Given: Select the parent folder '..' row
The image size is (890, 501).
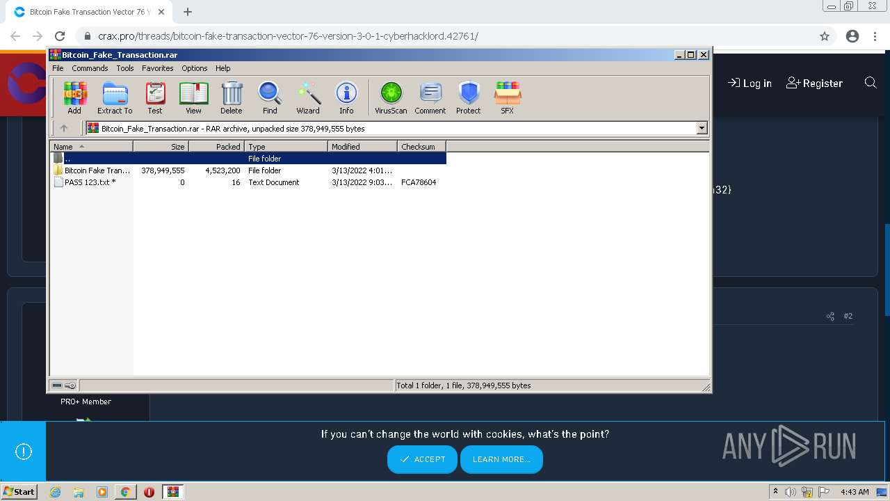Looking at the screenshot, I should [248, 159].
